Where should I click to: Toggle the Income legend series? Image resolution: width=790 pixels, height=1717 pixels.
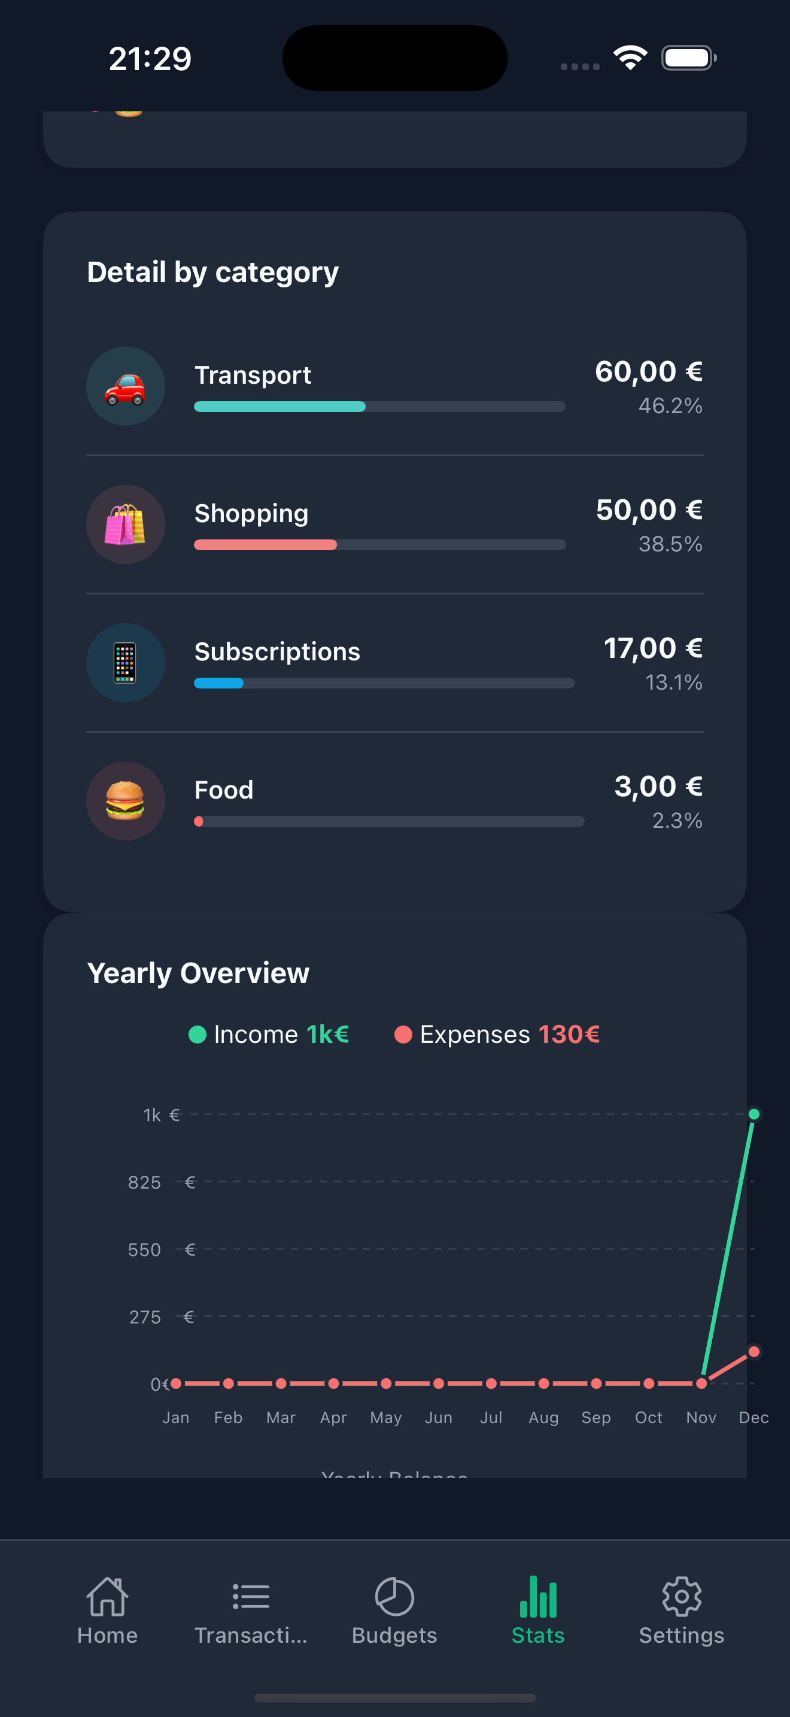coord(269,1035)
